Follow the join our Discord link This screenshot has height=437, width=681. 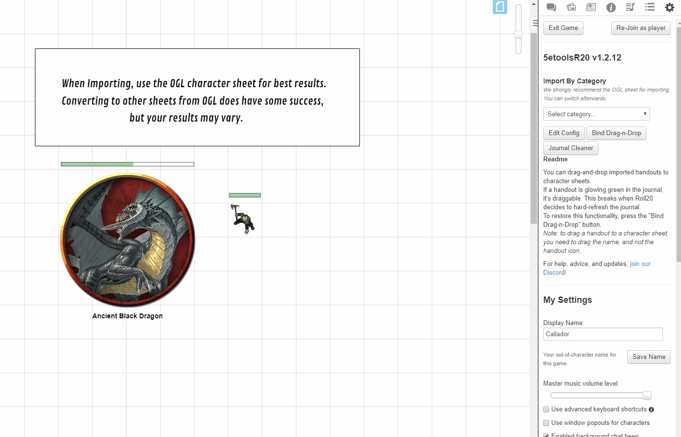(640, 264)
